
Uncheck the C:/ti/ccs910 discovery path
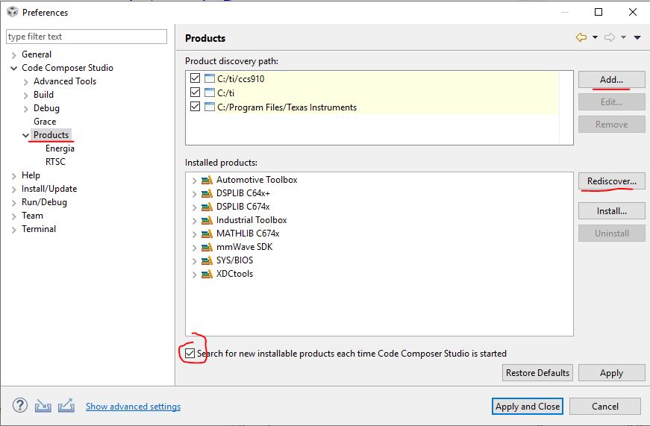[x=195, y=78]
